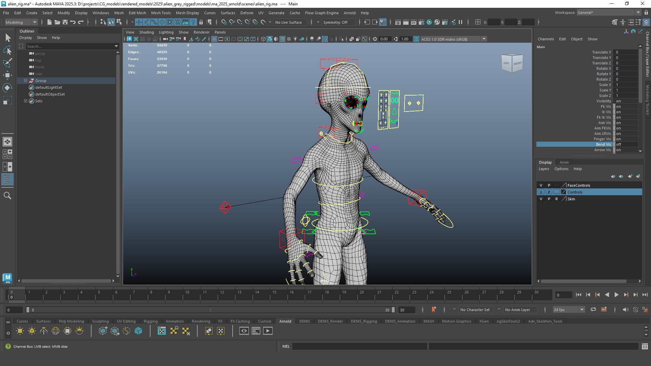Open the Modeling menu set dropdown

tap(21, 22)
